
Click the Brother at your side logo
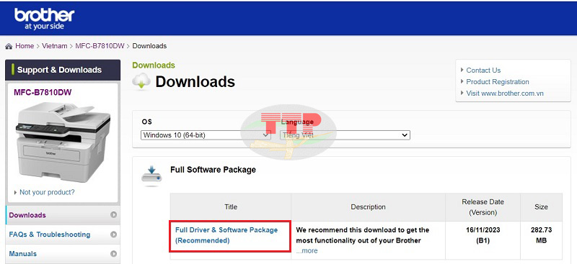click(x=45, y=19)
